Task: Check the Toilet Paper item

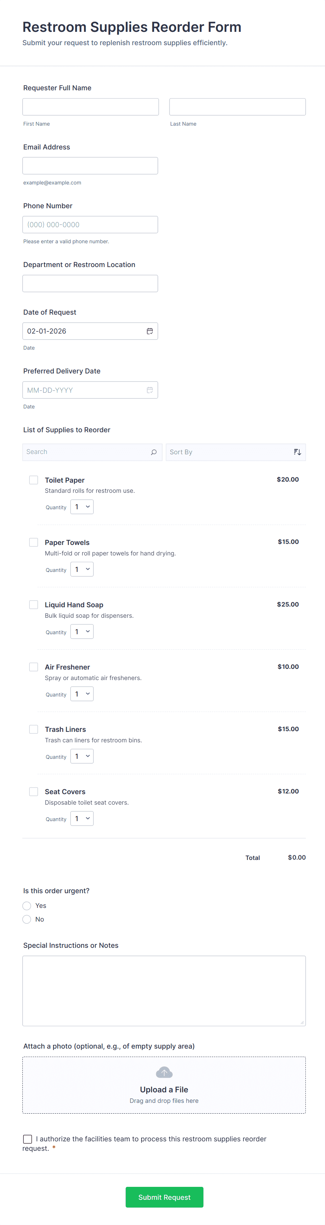Action: (34, 480)
